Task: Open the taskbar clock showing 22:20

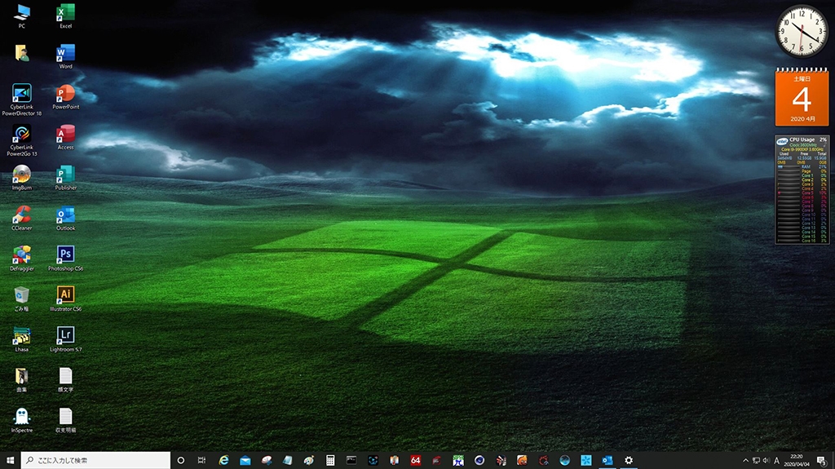Action: [797, 460]
